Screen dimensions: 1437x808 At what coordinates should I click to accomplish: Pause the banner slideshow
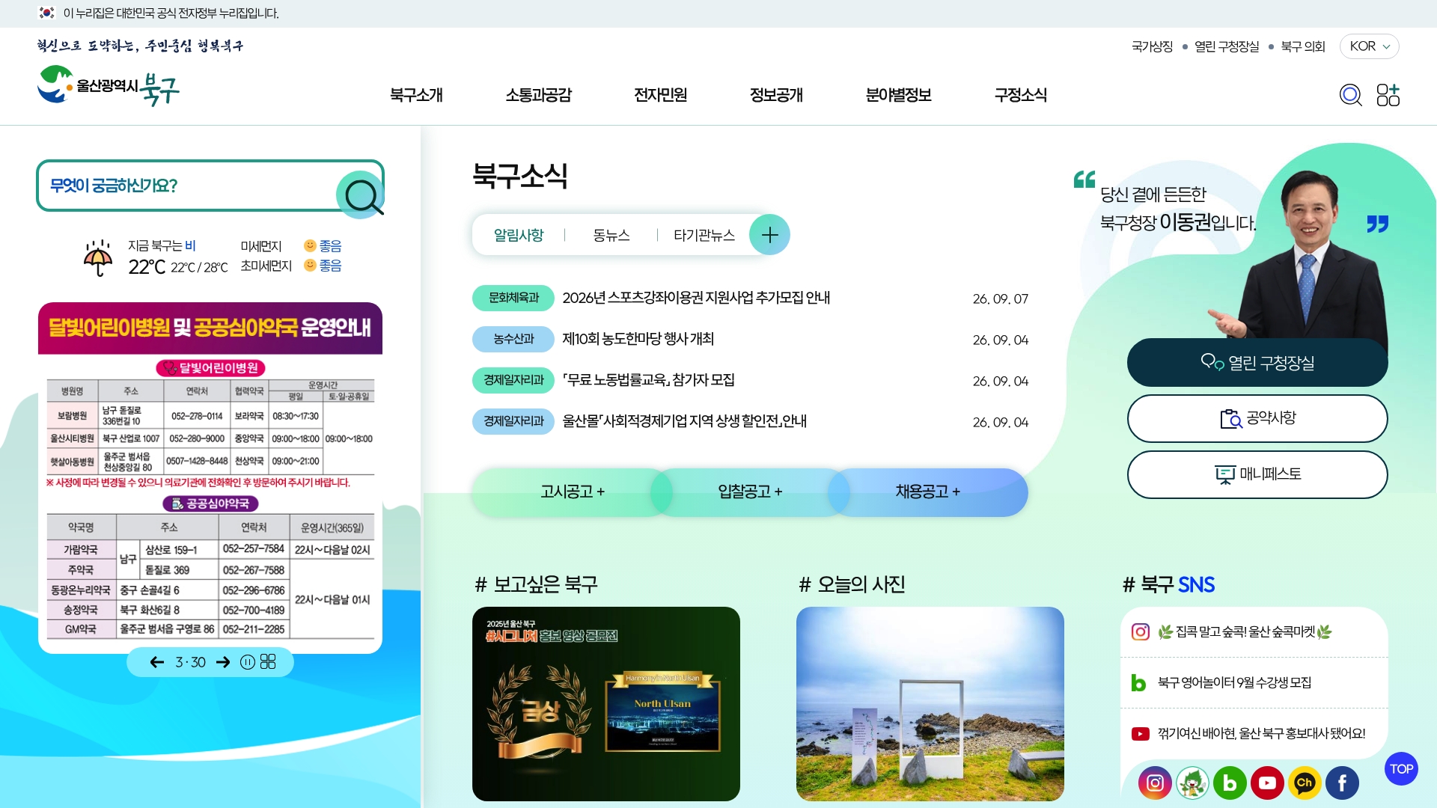[x=248, y=662]
